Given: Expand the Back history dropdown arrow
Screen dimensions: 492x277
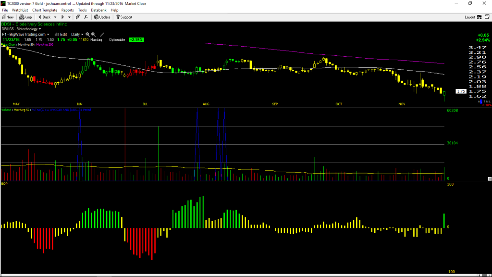Looking at the screenshot, I should point(55,17).
